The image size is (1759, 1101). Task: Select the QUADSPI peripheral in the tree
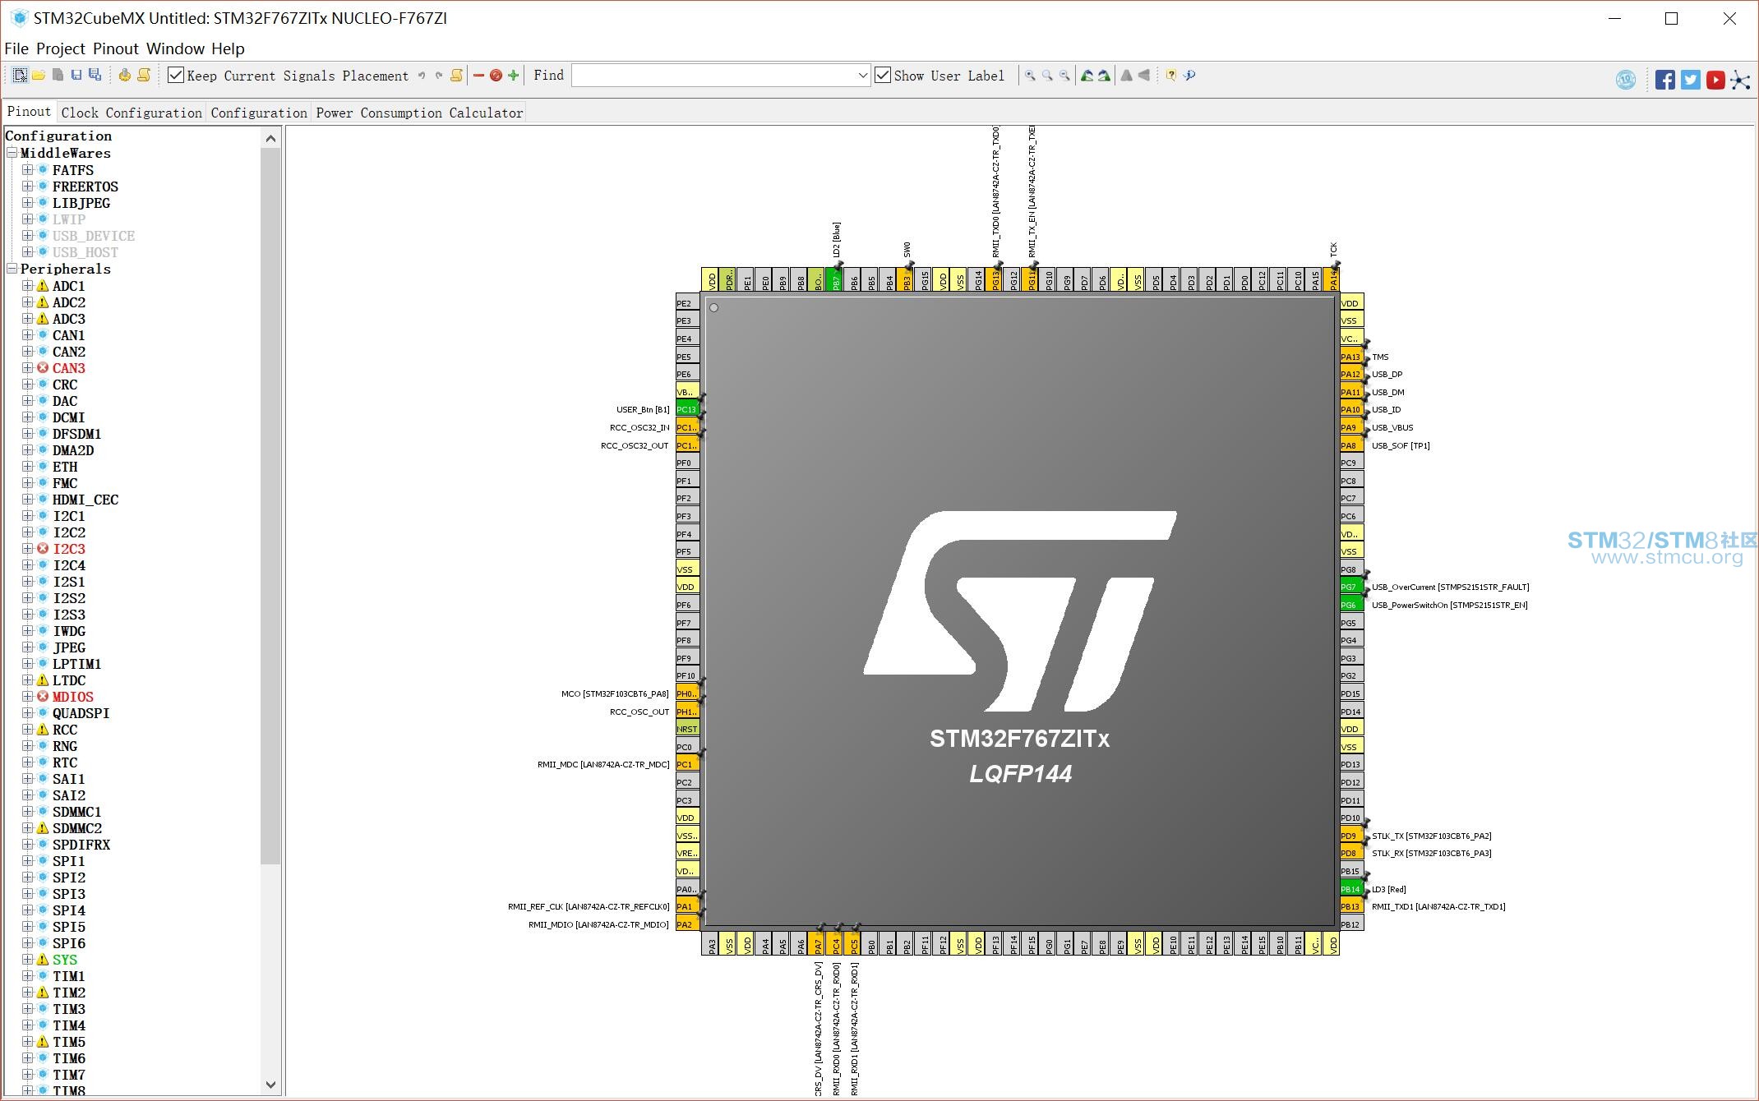click(81, 713)
